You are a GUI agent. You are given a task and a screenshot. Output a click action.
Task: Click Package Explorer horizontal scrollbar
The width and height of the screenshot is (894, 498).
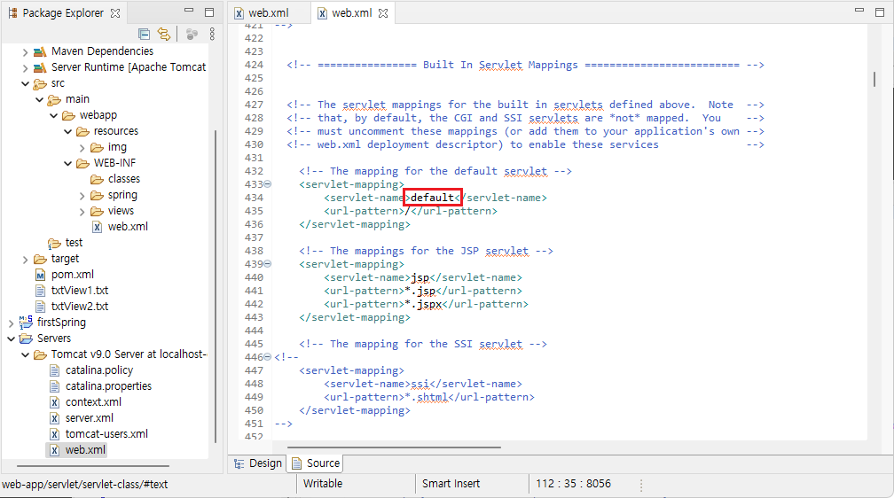(93, 465)
